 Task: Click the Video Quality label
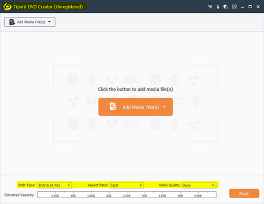click(169, 185)
